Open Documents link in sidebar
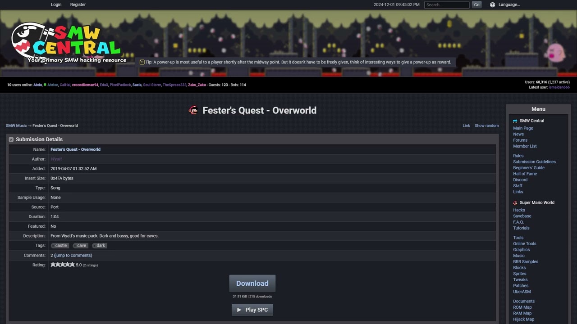This screenshot has width=577, height=324. [x=524, y=301]
